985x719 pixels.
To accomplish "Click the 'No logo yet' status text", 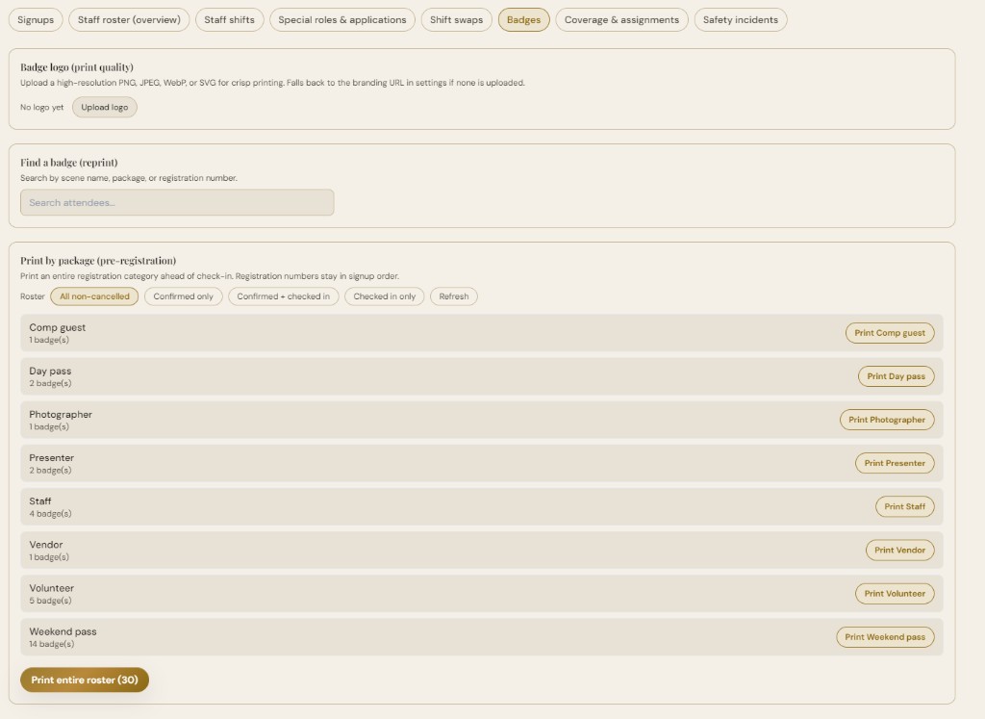I will point(42,108).
